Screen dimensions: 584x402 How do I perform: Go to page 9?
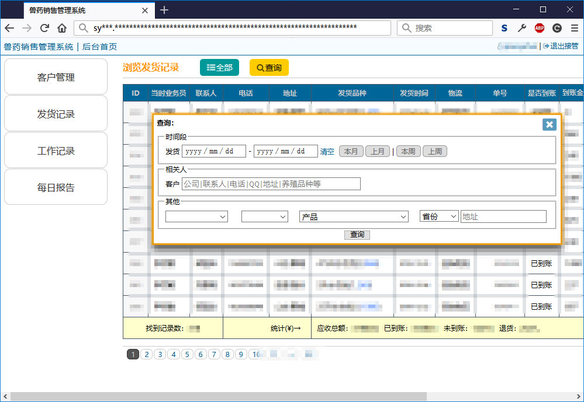241,354
